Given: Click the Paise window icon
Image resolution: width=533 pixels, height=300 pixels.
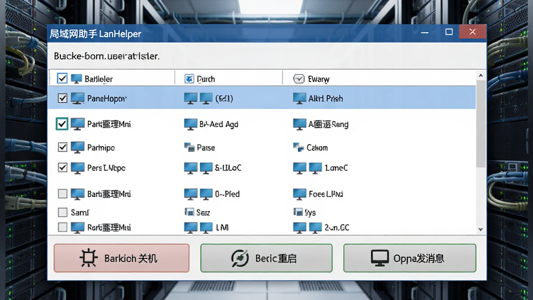Looking at the screenshot, I should click(189, 147).
